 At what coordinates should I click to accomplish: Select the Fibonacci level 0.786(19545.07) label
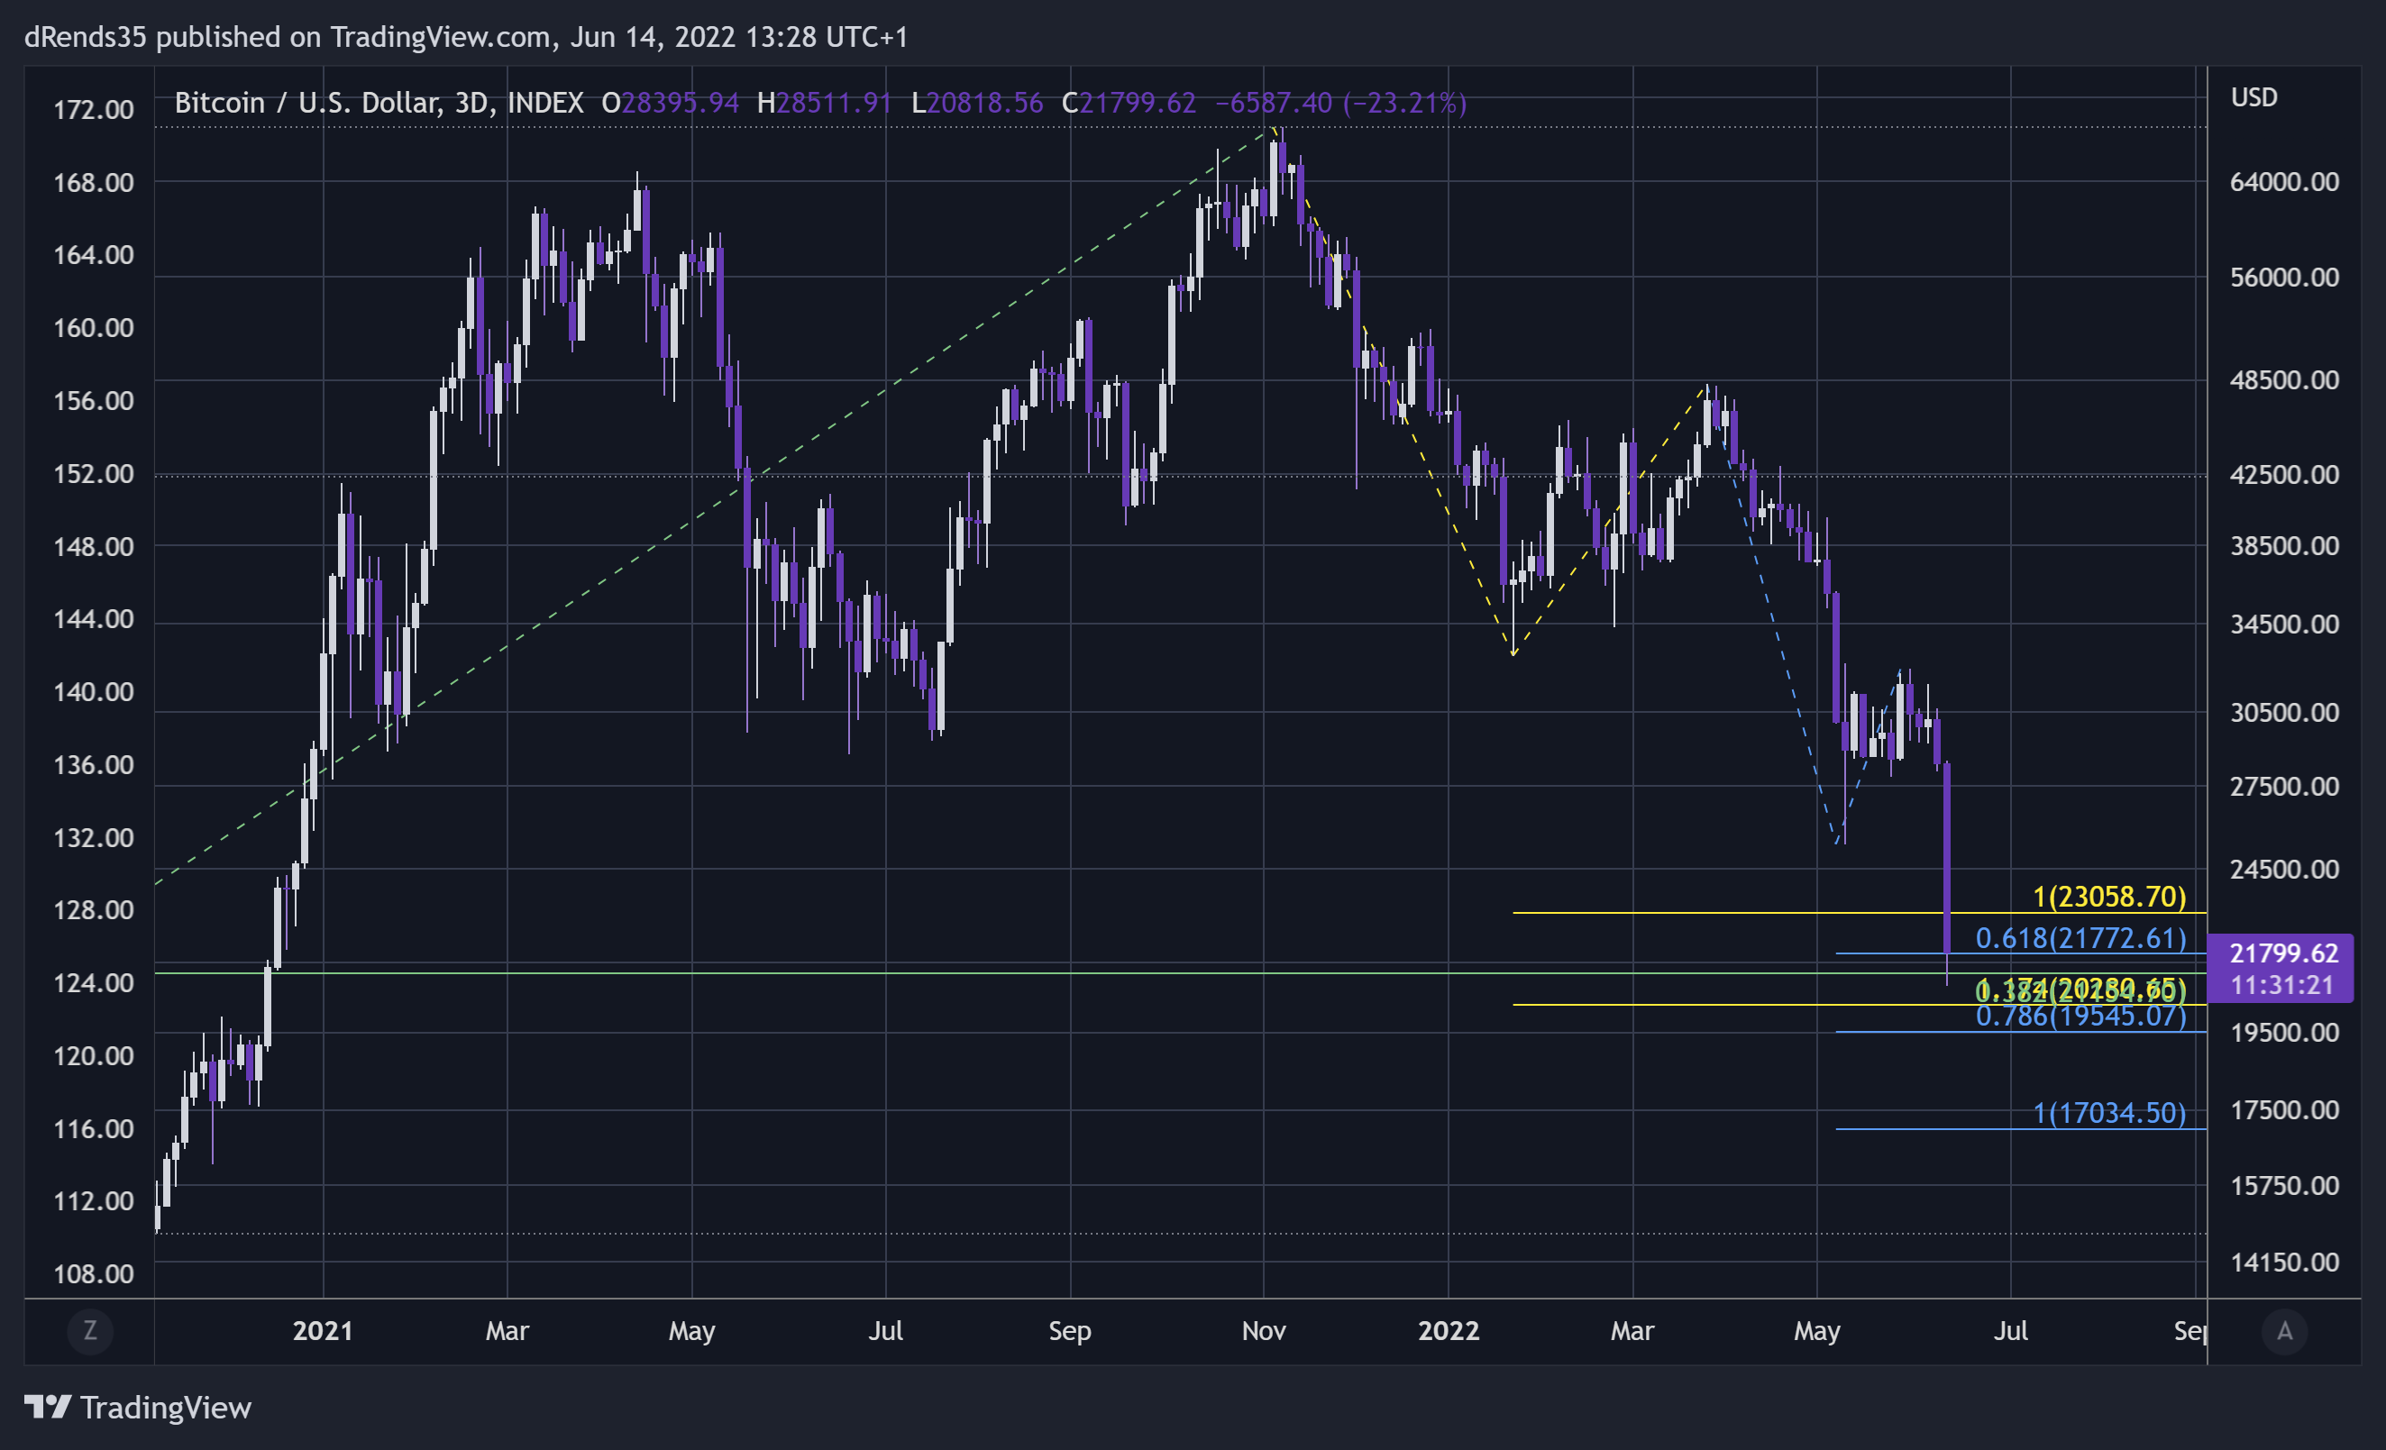tap(2080, 1016)
